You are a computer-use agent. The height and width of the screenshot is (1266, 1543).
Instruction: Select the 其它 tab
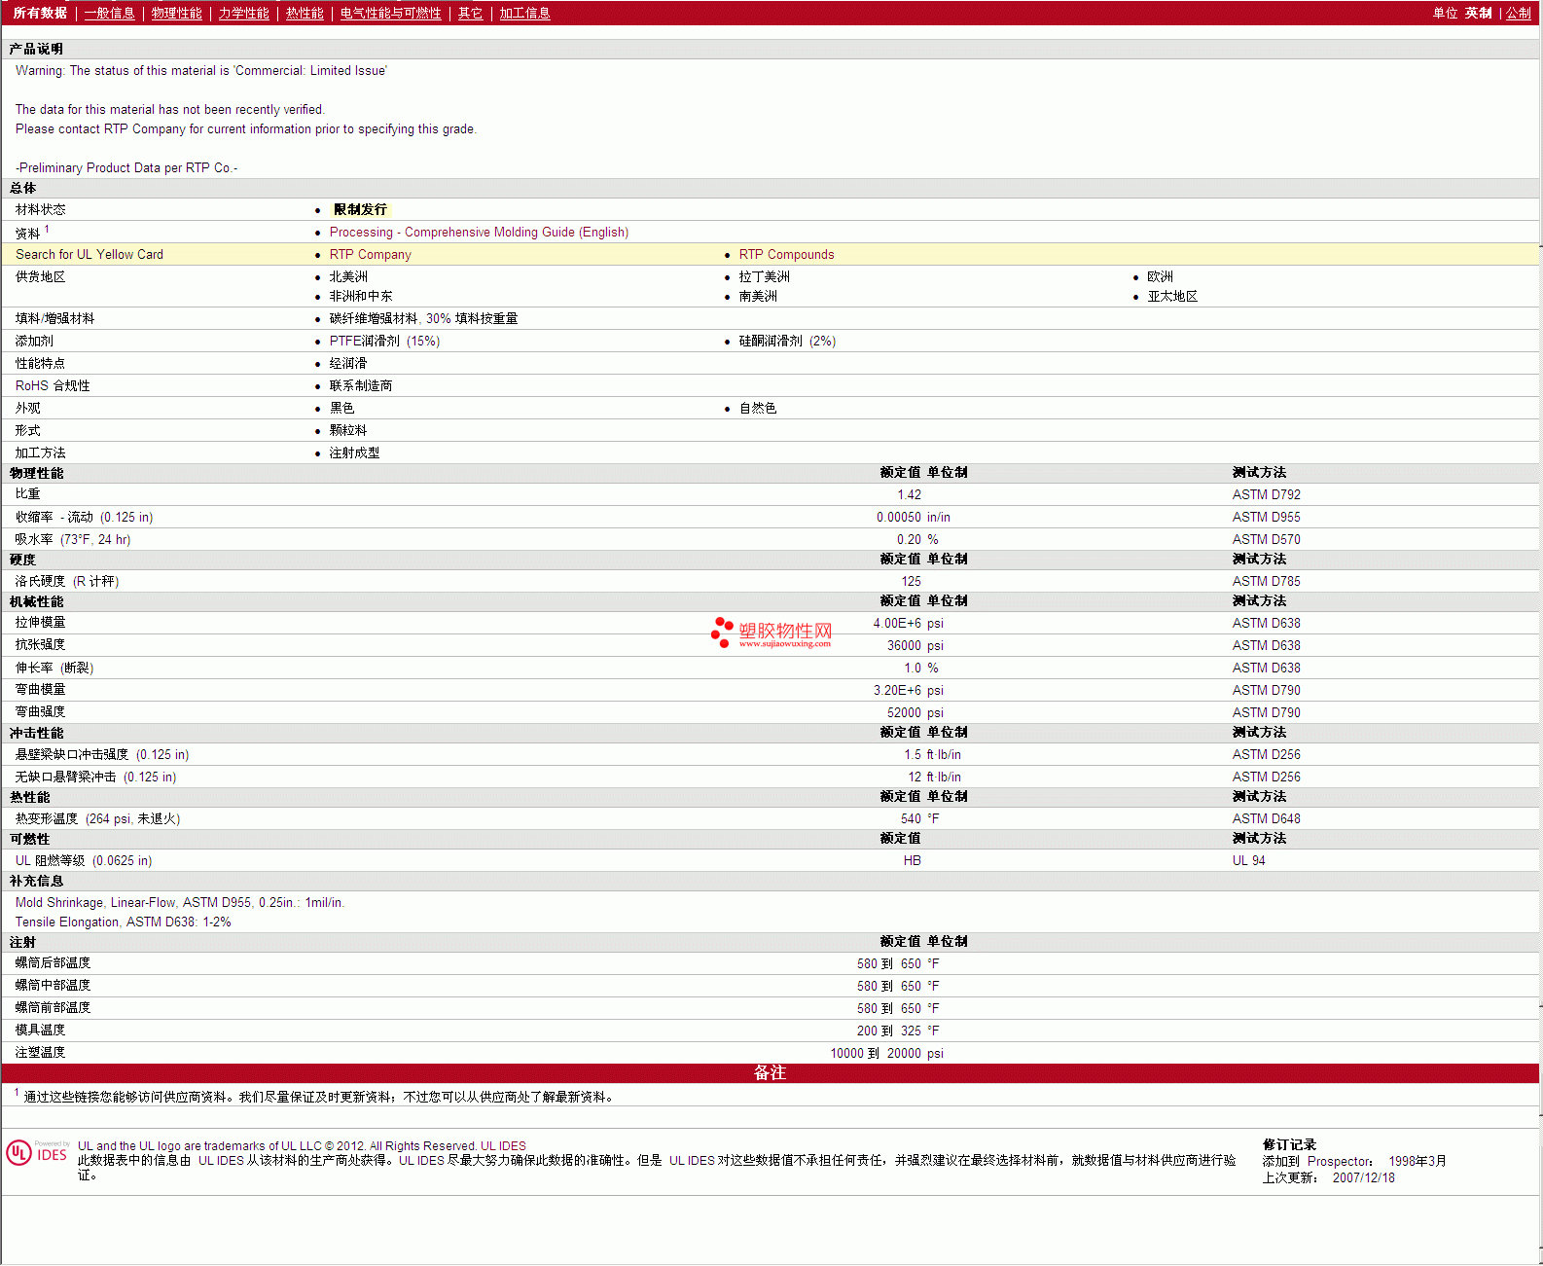tap(471, 14)
